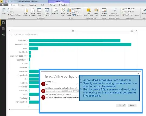Cancel the Exact Online configuration dialog
146x116 pixels.
132,105
